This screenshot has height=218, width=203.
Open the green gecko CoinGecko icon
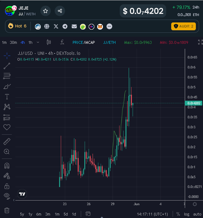click(x=83, y=27)
